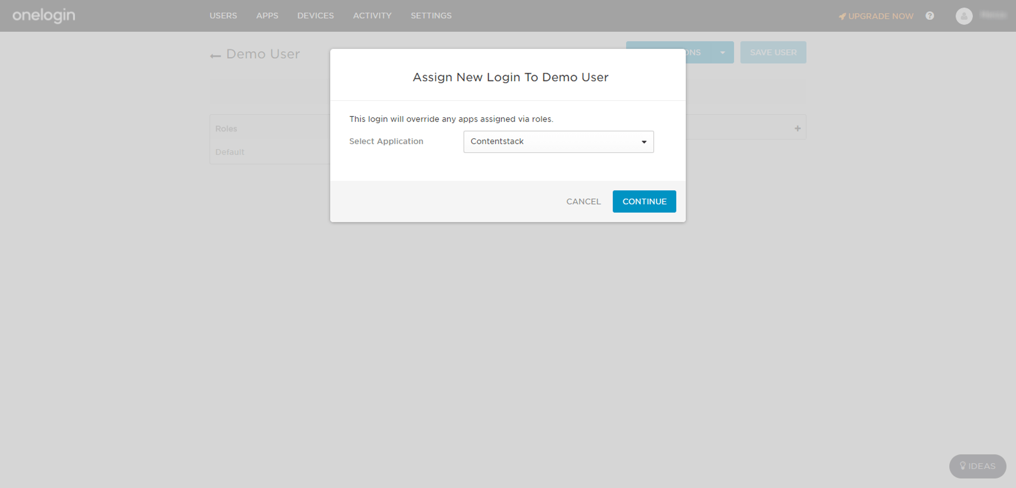Click the plus icon to add application
Screen dimensions: 1016x488
(797, 129)
